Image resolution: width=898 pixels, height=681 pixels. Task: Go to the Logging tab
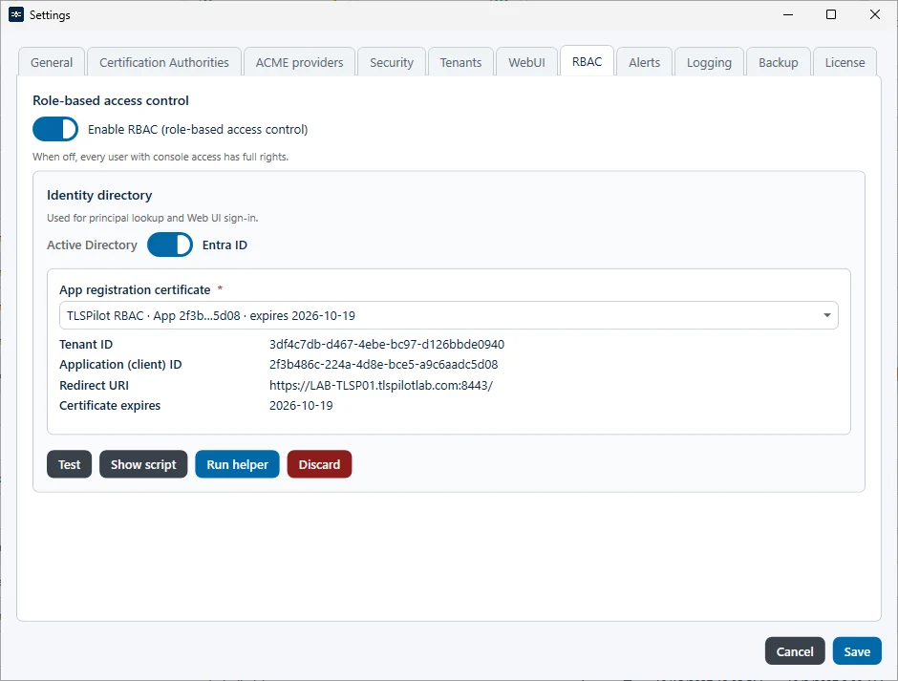(709, 62)
